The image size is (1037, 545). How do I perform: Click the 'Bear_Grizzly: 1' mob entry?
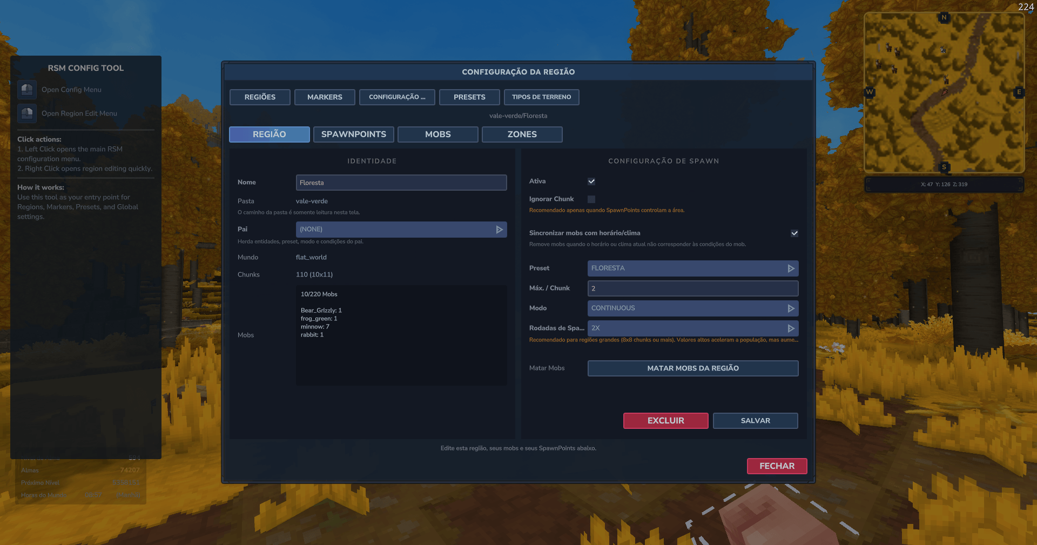pyautogui.click(x=321, y=311)
